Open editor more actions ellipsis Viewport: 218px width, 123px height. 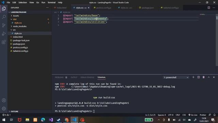[214, 8]
